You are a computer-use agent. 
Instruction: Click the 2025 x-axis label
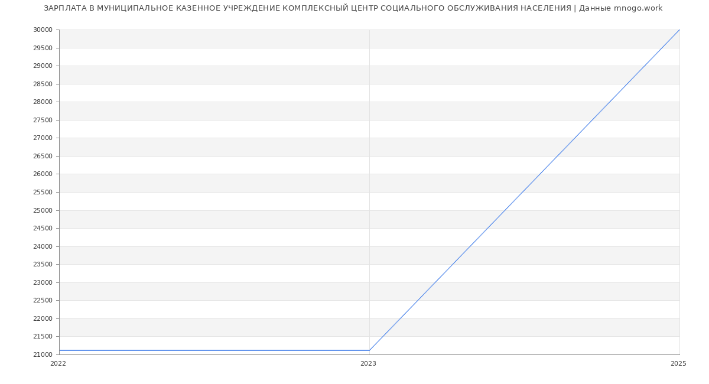[x=678, y=363]
